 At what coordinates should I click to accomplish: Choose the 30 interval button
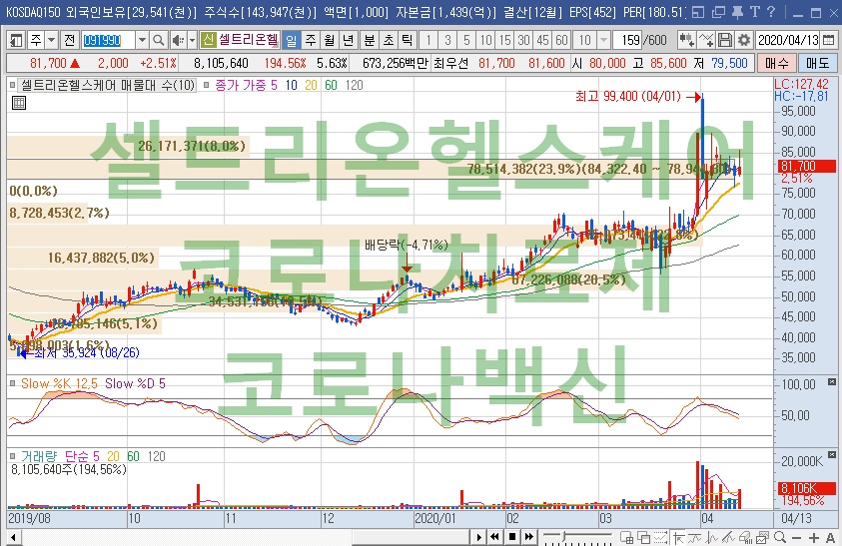click(x=523, y=40)
